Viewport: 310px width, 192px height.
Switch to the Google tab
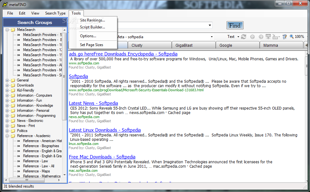[238, 45]
